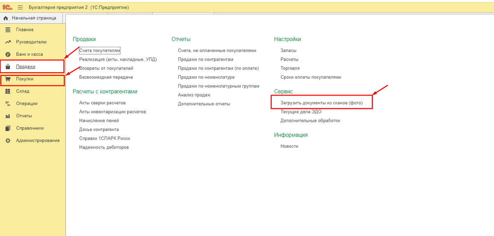The image size is (494, 236).
Task: Open Акты сверки расчетов
Action: [103, 103]
